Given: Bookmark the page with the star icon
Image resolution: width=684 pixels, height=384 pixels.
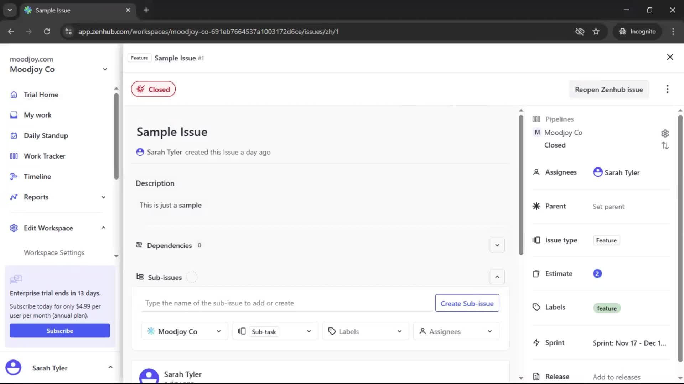Looking at the screenshot, I should 596,31.
